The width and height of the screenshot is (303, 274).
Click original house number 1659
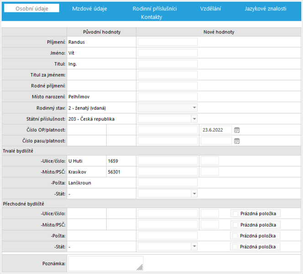click(x=113, y=161)
